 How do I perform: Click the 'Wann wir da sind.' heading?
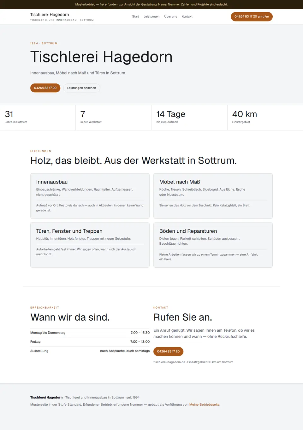tap(70, 317)
